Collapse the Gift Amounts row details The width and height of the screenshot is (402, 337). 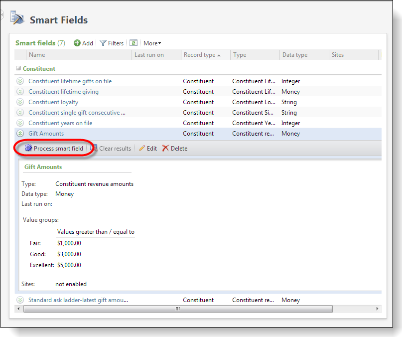(x=20, y=134)
